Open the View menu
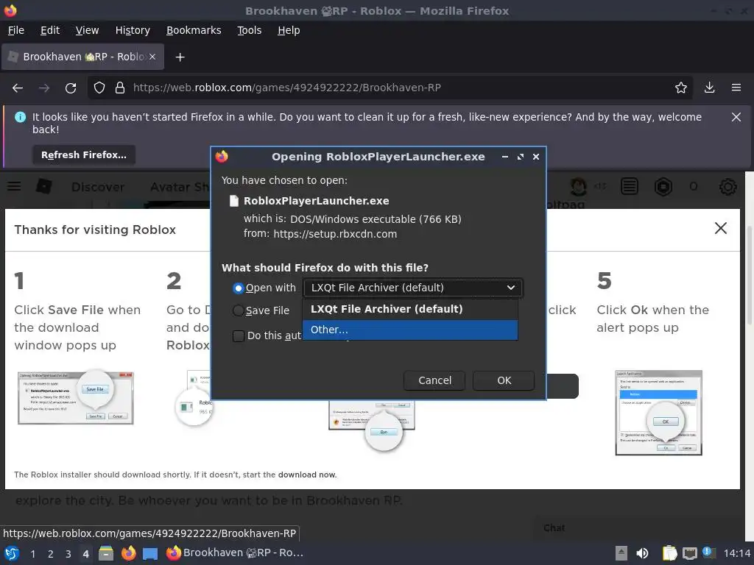Image resolution: width=754 pixels, height=565 pixels. pos(87,30)
